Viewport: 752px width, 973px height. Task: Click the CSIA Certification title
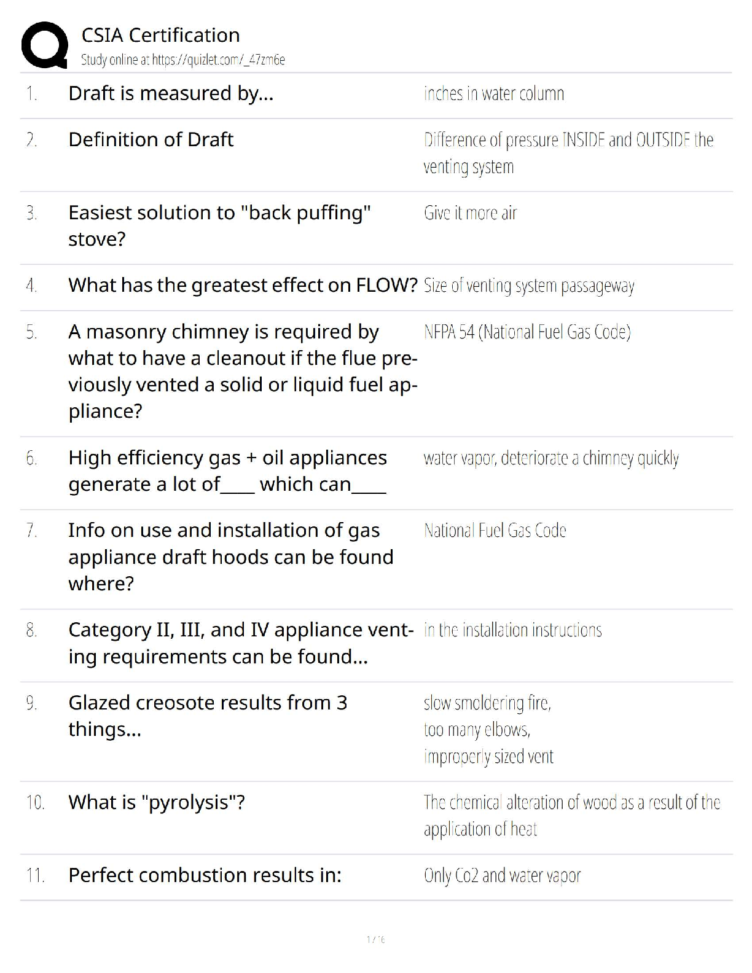coord(160,35)
